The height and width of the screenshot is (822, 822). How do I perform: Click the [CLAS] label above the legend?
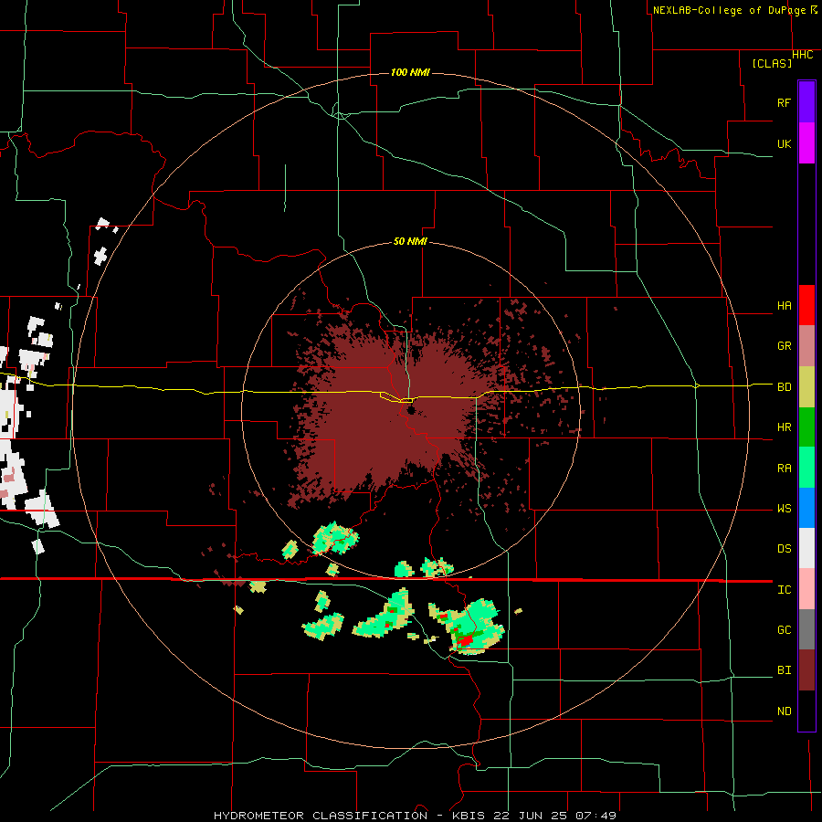pyautogui.click(x=772, y=63)
